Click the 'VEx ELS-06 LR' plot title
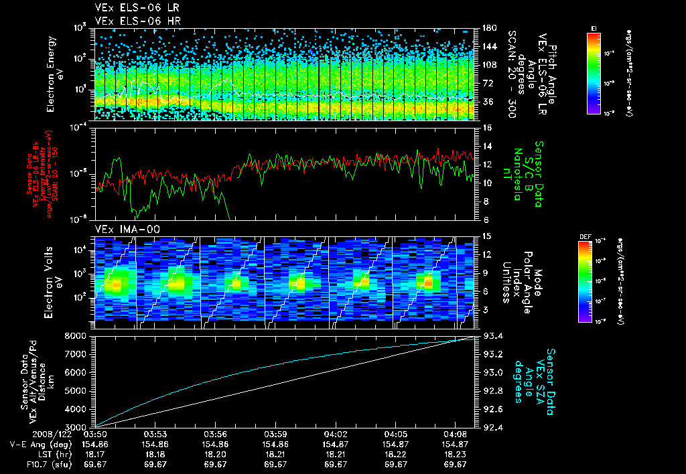This screenshot has height=474, width=686. (137, 8)
